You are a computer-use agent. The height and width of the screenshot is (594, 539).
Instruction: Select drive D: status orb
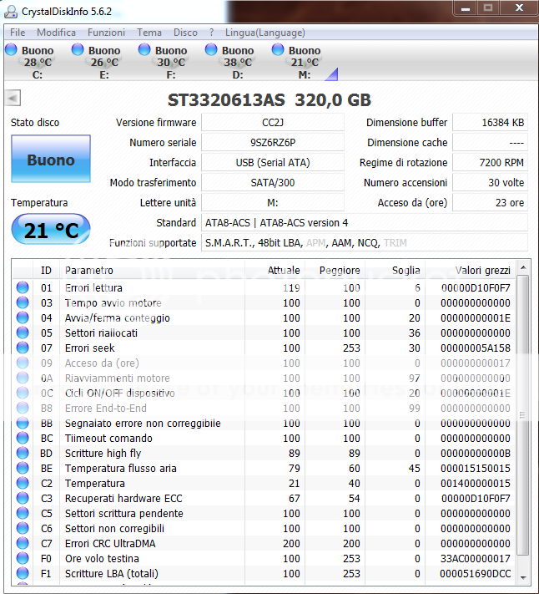(x=212, y=50)
